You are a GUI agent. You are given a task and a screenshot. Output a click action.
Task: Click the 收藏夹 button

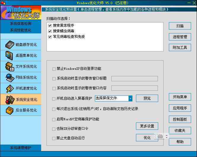click(180, 131)
